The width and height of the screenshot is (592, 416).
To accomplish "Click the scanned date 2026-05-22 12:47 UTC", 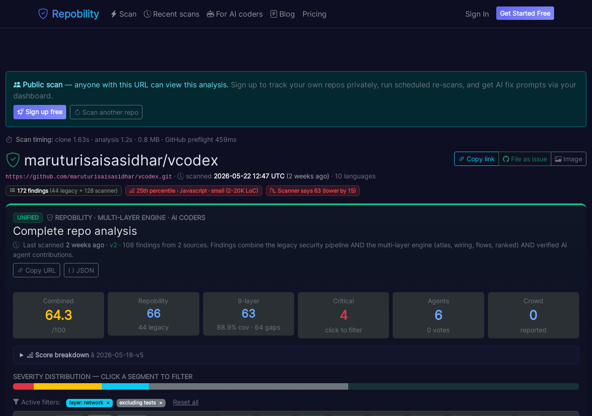I will (x=249, y=176).
